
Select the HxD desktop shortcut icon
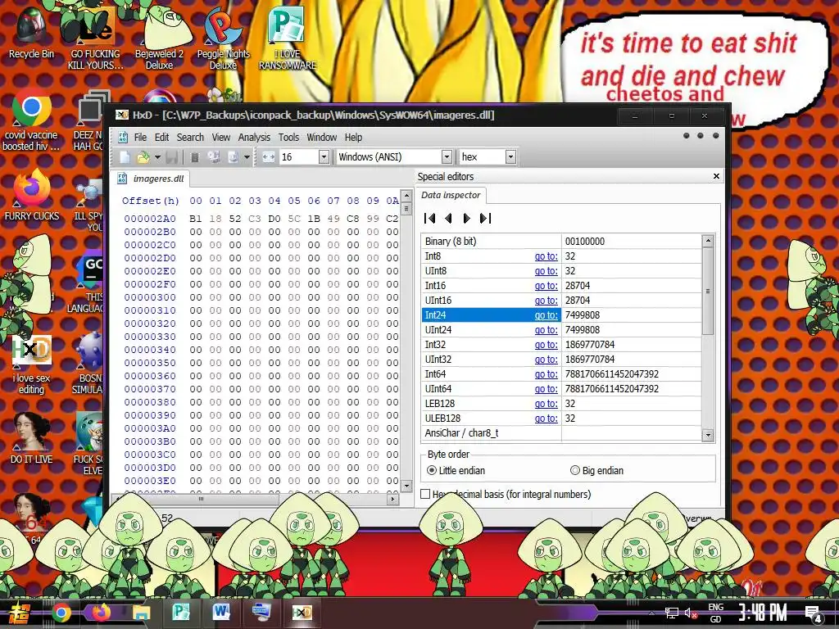point(31,364)
